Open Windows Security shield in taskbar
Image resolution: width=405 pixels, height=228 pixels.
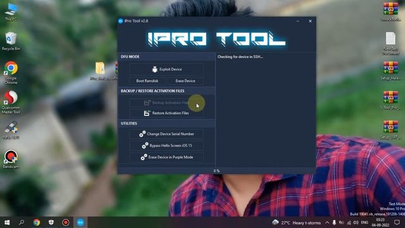click(51, 222)
